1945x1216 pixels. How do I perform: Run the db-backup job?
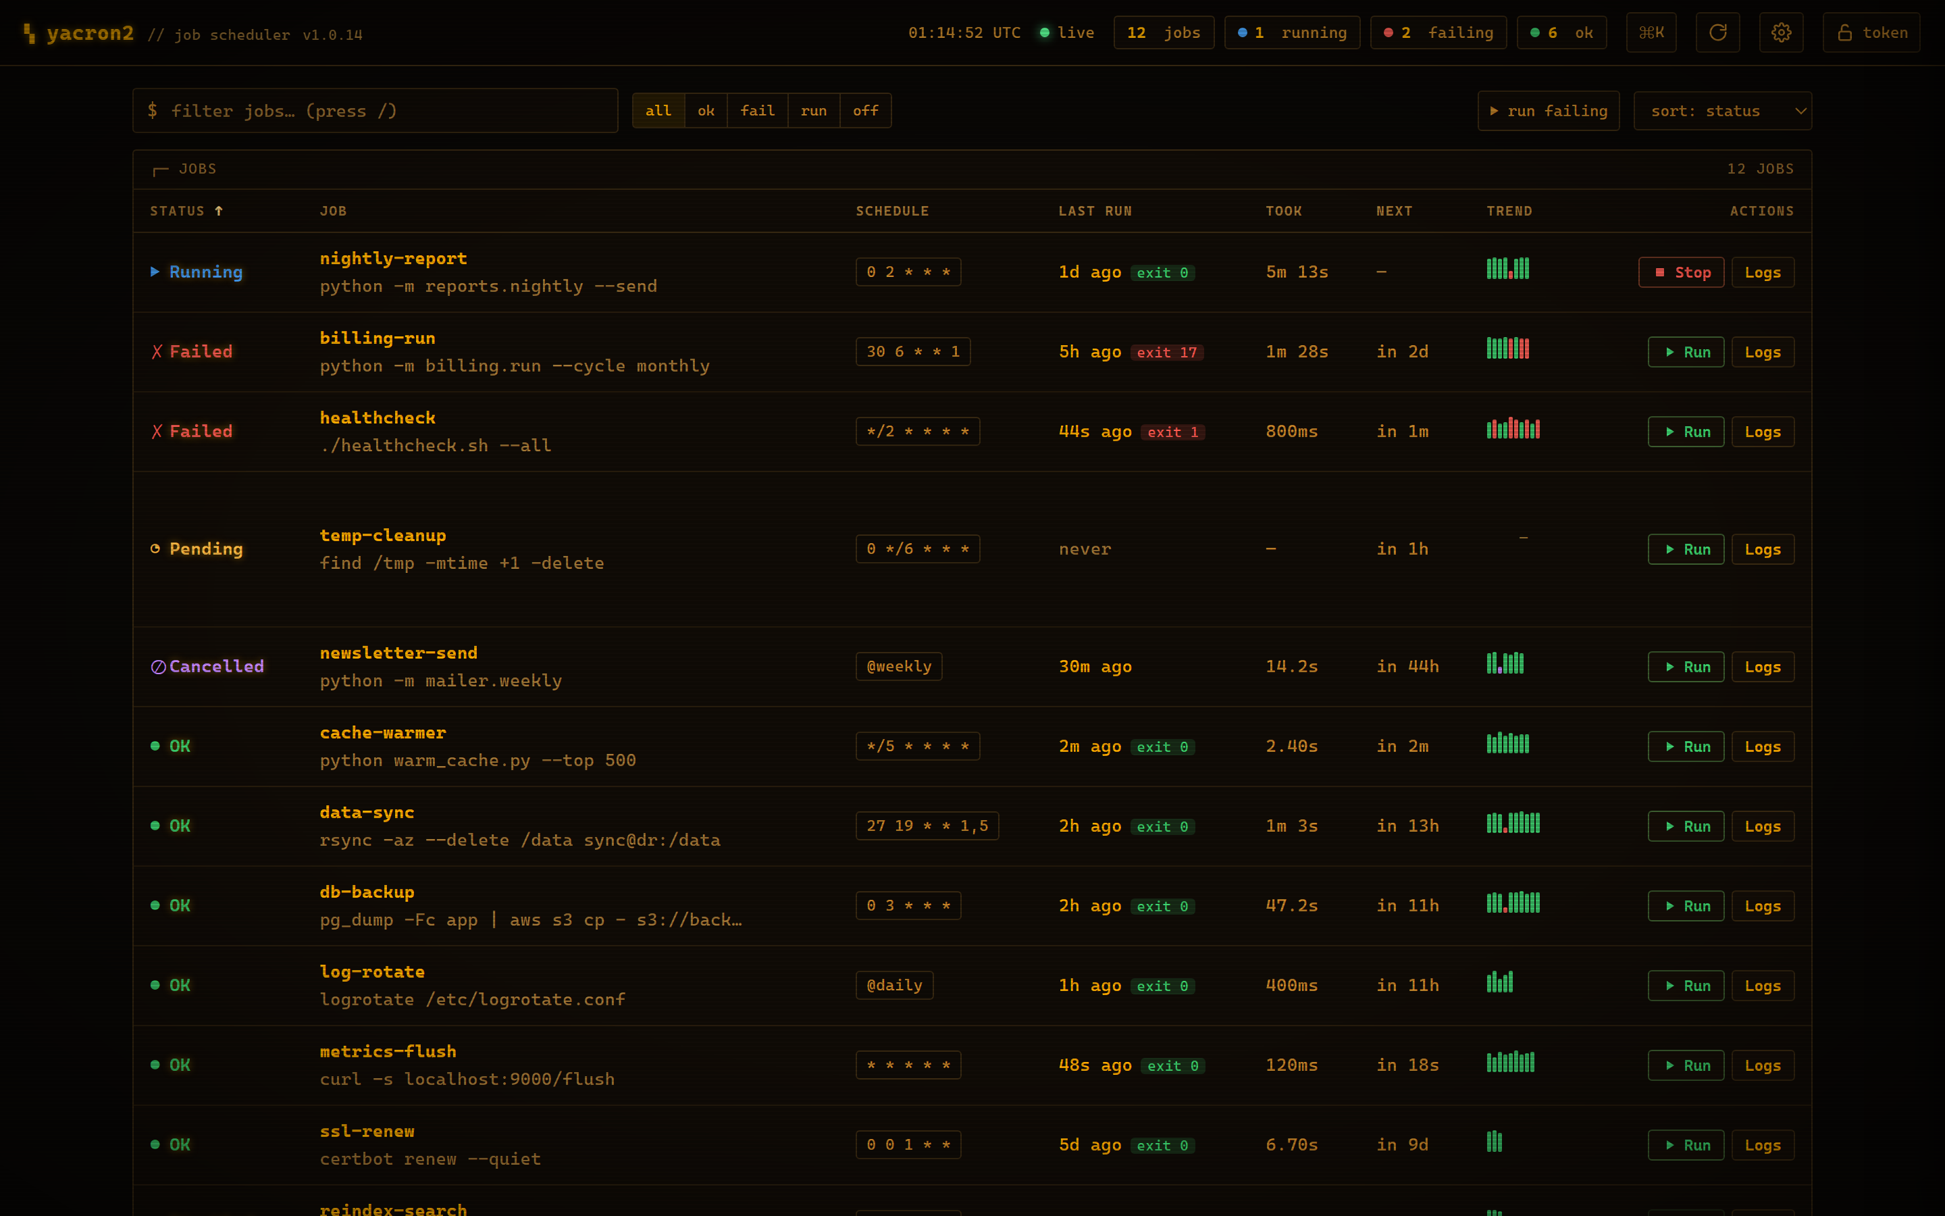tap(1686, 905)
